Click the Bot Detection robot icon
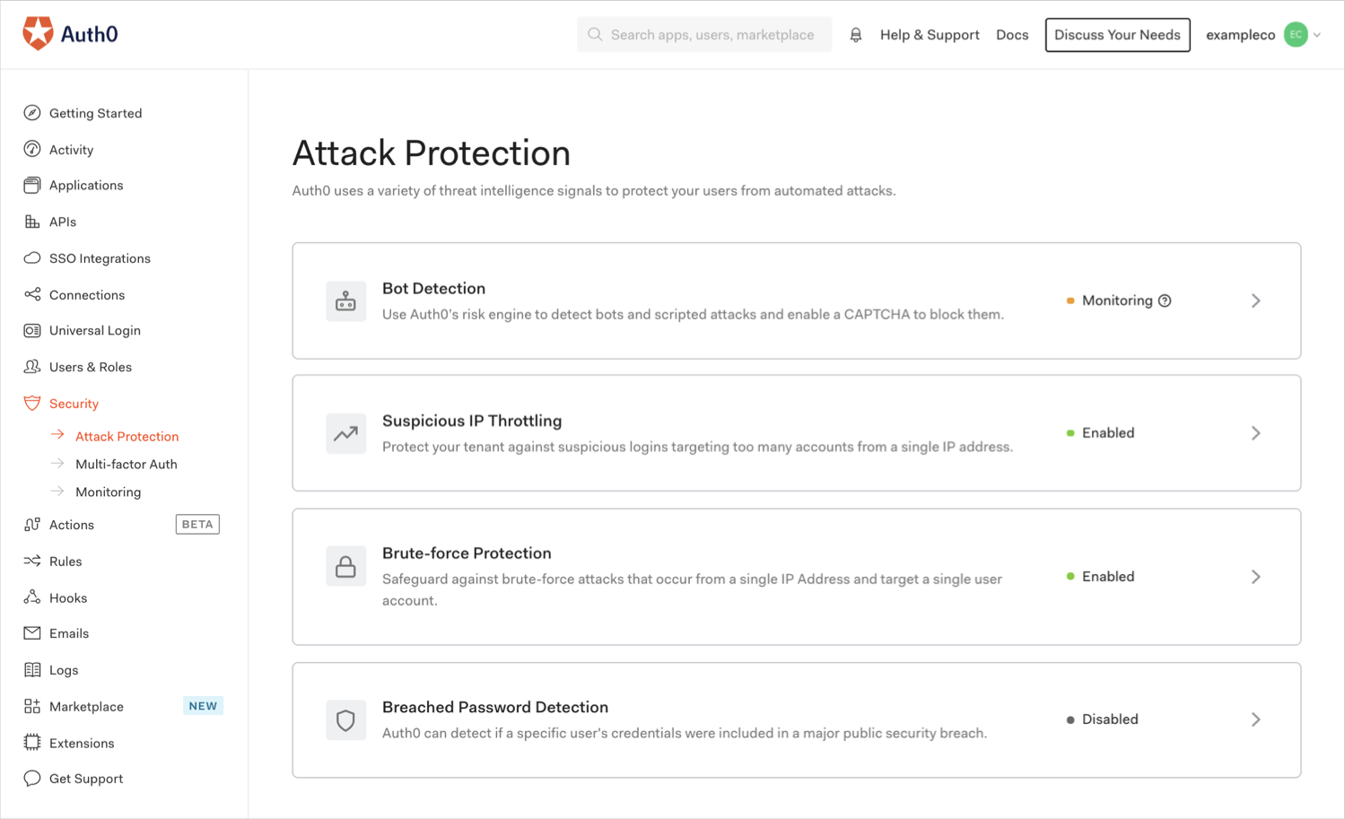The image size is (1345, 819). click(x=345, y=301)
